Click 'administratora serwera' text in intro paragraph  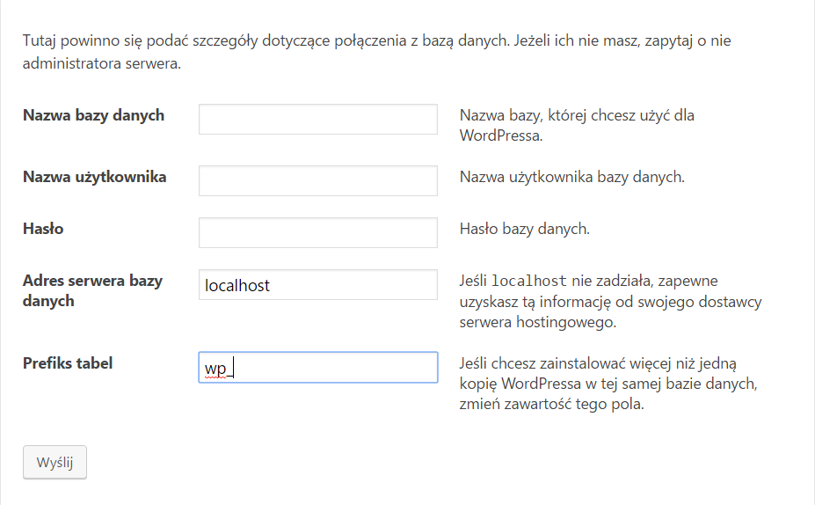pyautogui.click(x=100, y=64)
